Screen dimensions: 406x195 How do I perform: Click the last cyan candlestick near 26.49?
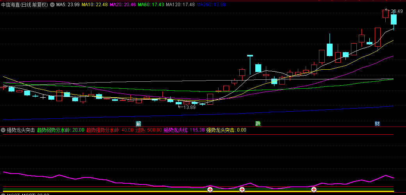tap(394, 19)
